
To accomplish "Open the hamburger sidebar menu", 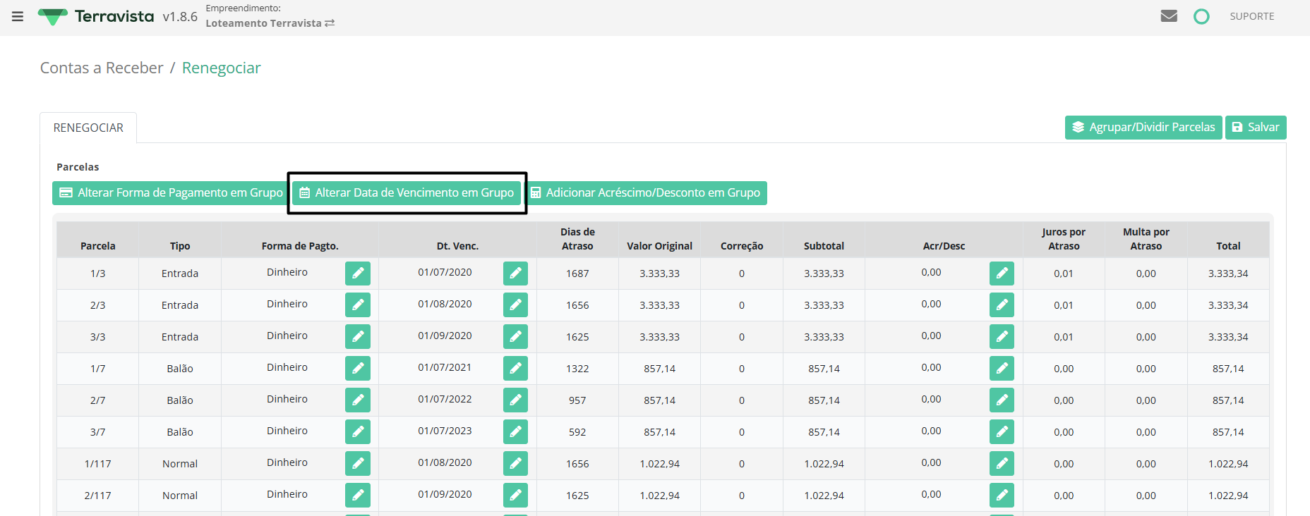I will [18, 16].
